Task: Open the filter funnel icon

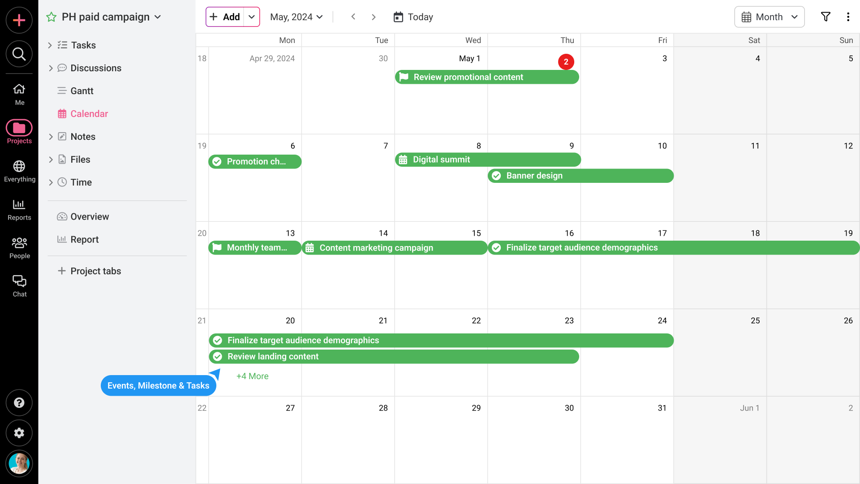Action: [826, 17]
